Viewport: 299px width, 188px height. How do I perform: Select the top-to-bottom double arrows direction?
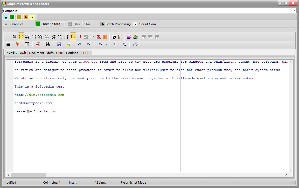47,37
